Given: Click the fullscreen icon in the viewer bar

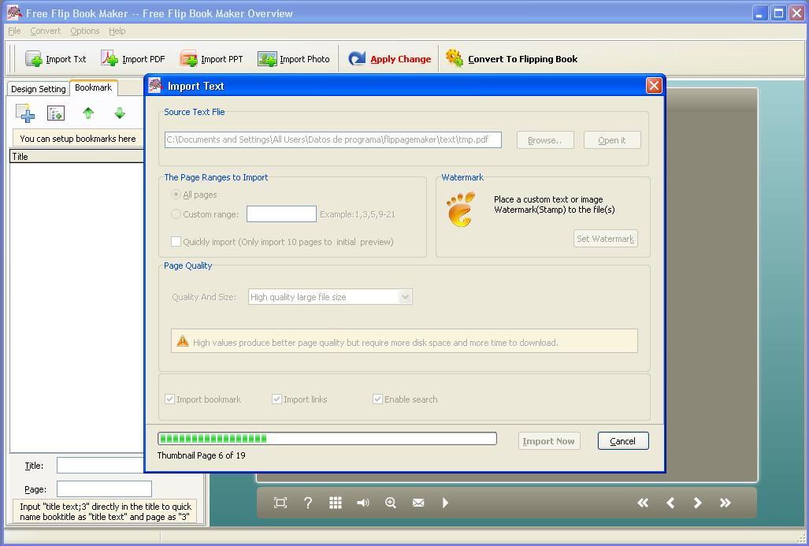Looking at the screenshot, I should (x=280, y=503).
